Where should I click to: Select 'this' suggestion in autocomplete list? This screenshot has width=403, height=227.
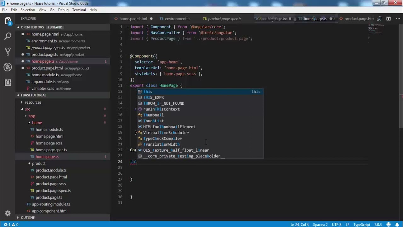pyautogui.click(x=200, y=91)
